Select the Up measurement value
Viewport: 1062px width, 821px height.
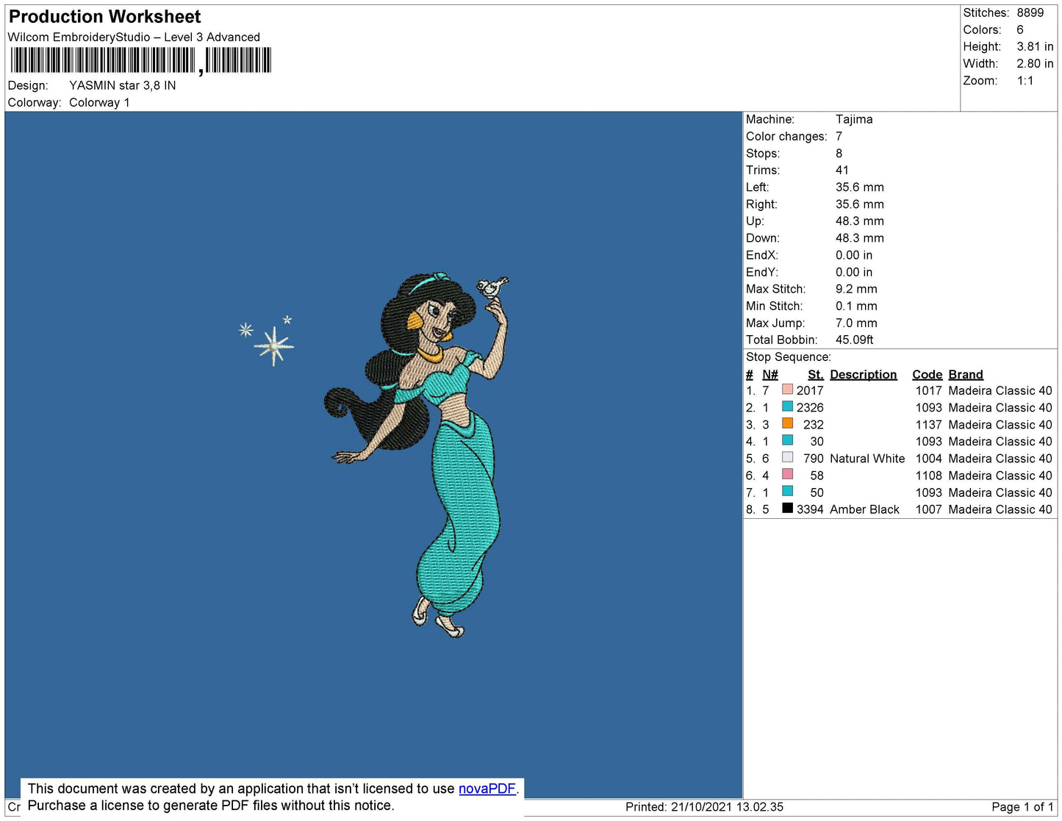(860, 221)
